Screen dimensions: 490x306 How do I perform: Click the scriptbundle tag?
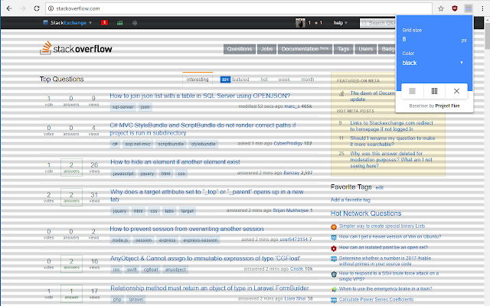click(171, 144)
